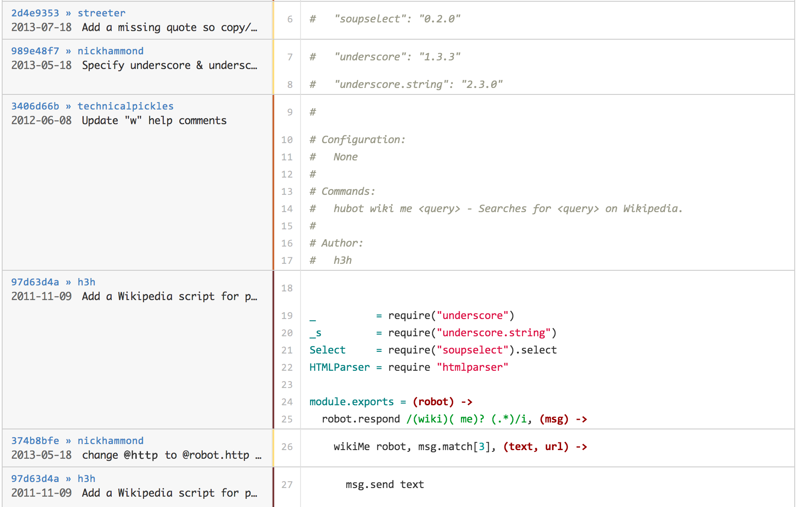Open commit 3406d66b link
The width and height of the screenshot is (796, 507).
(x=35, y=106)
